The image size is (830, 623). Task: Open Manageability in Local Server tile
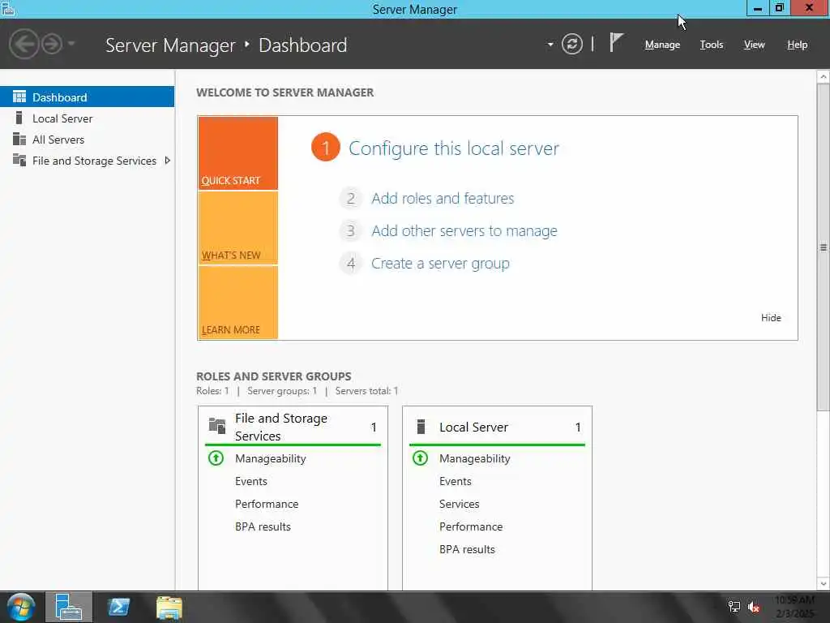point(474,459)
